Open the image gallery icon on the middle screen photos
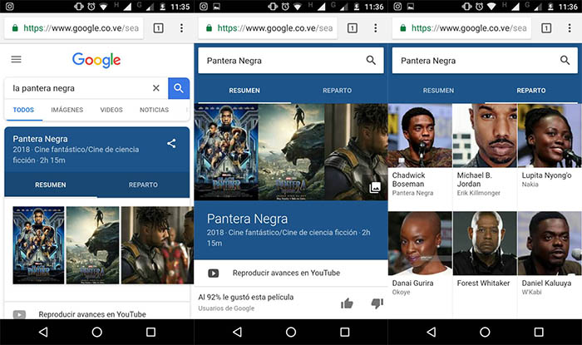The height and width of the screenshot is (345, 582). [x=375, y=187]
